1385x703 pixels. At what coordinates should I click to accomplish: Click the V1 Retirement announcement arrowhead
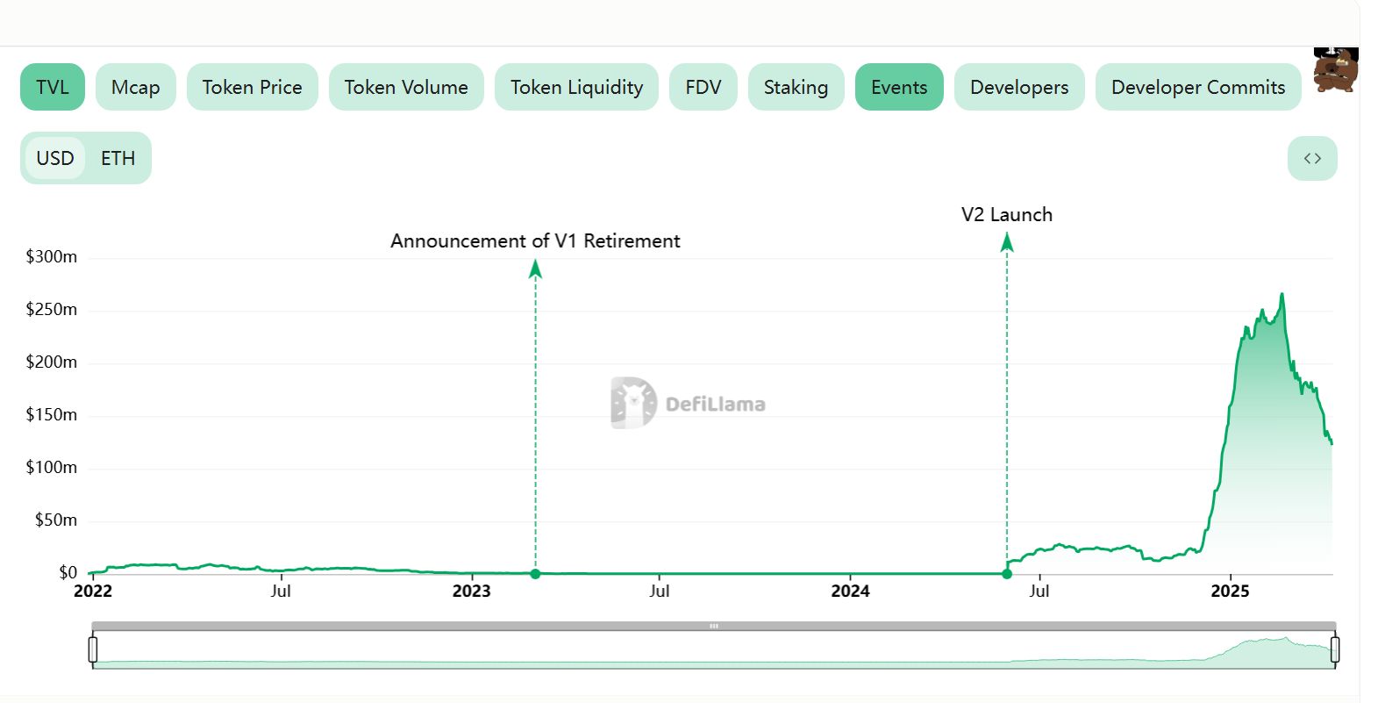(x=535, y=269)
